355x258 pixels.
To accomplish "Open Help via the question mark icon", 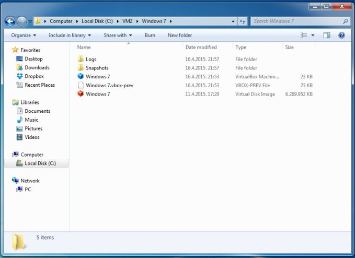I will pos(341,36).
